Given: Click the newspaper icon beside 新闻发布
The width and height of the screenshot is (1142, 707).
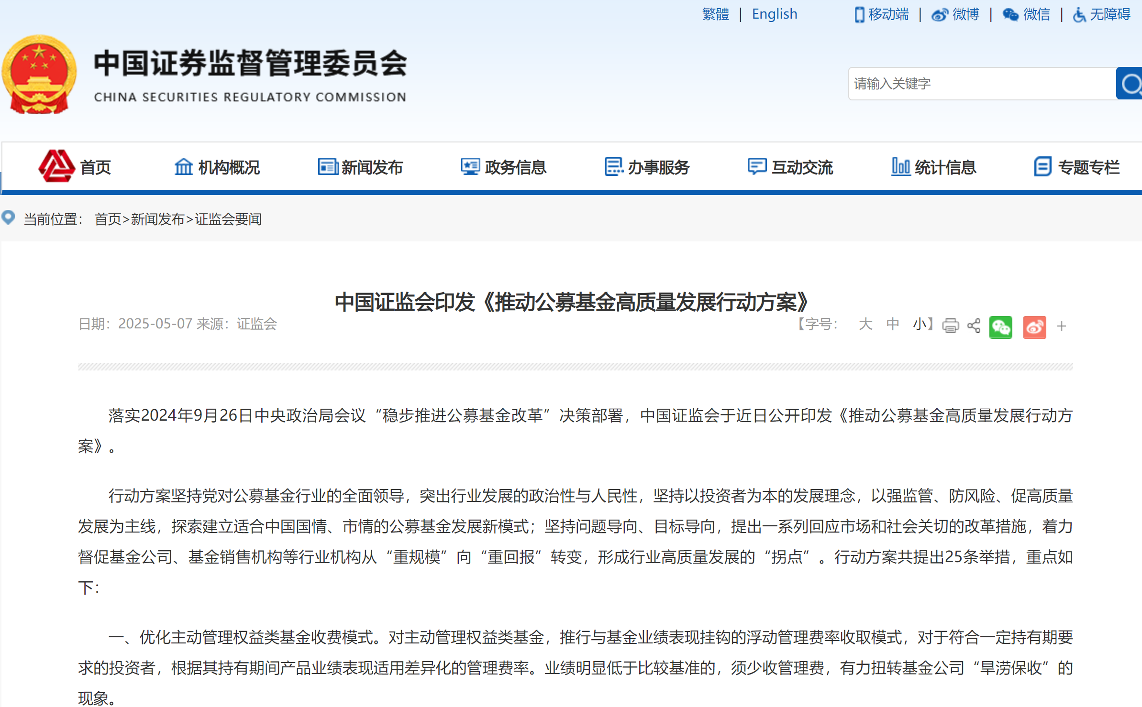Looking at the screenshot, I should 328,167.
